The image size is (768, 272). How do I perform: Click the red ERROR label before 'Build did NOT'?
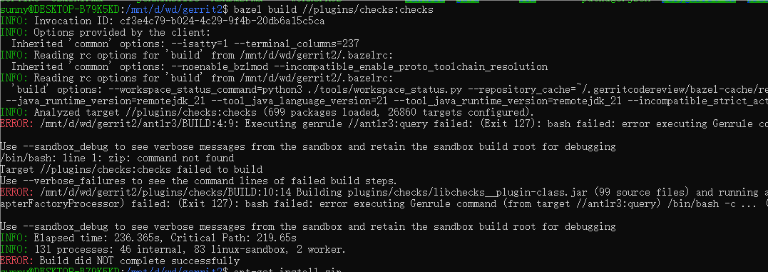[x=17, y=261]
